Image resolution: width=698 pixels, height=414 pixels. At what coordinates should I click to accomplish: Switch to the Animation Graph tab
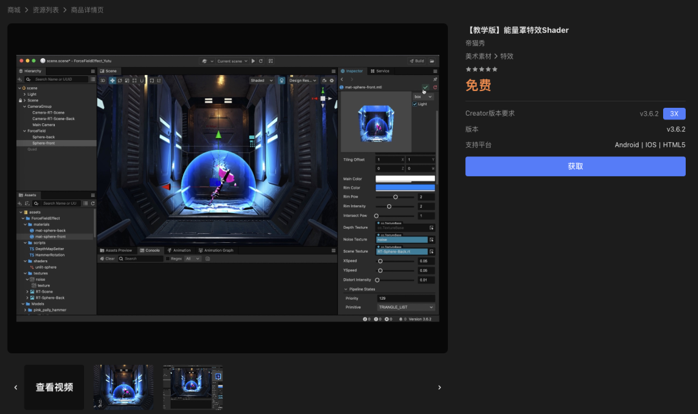pyautogui.click(x=216, y=251)
